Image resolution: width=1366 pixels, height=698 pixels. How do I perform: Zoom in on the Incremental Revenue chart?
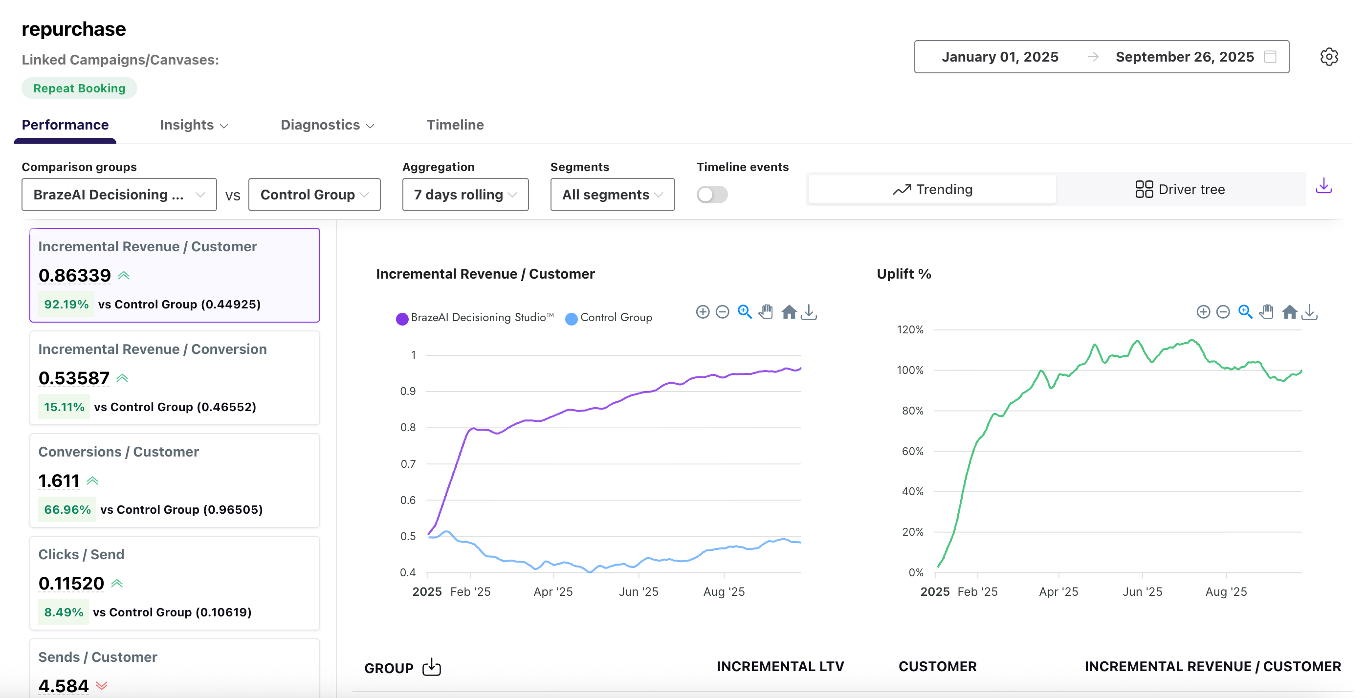point(703,312)
